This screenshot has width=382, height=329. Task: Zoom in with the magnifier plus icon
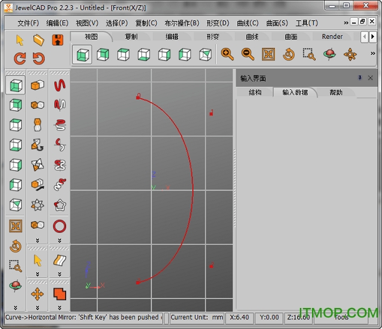(227, 54)
